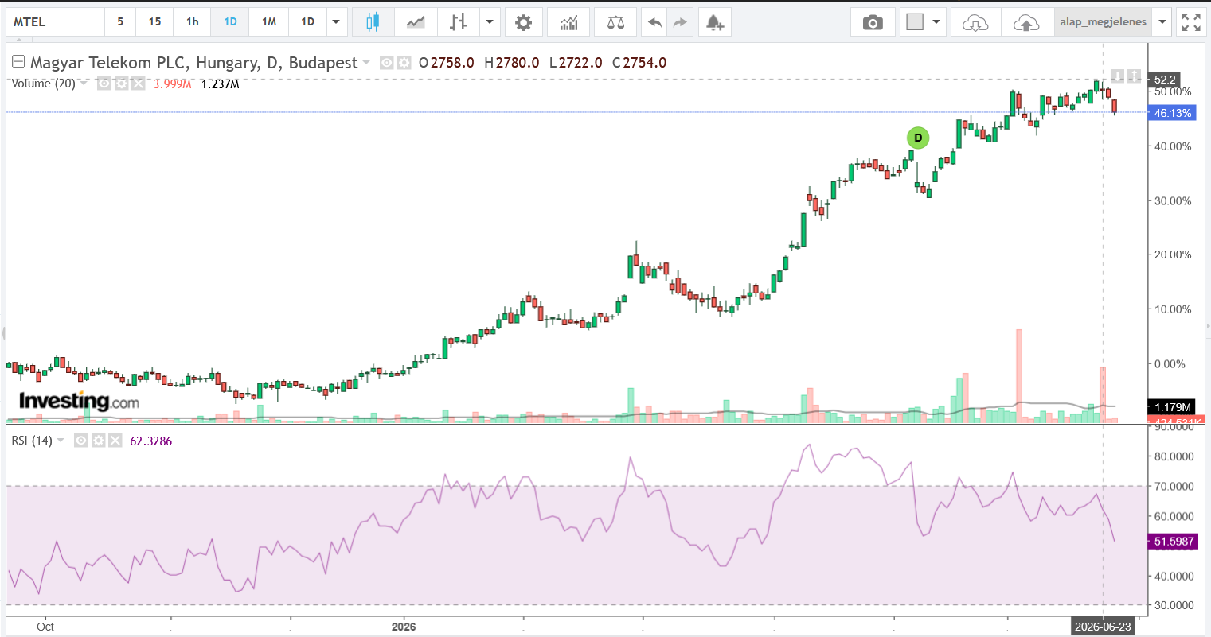
Task: Select the 1h interval
Action: 193,22
